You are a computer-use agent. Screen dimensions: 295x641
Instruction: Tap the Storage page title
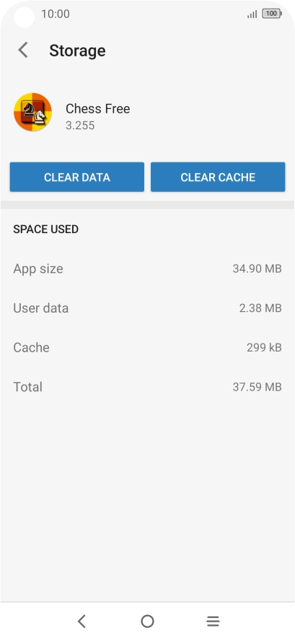point(77,51)
